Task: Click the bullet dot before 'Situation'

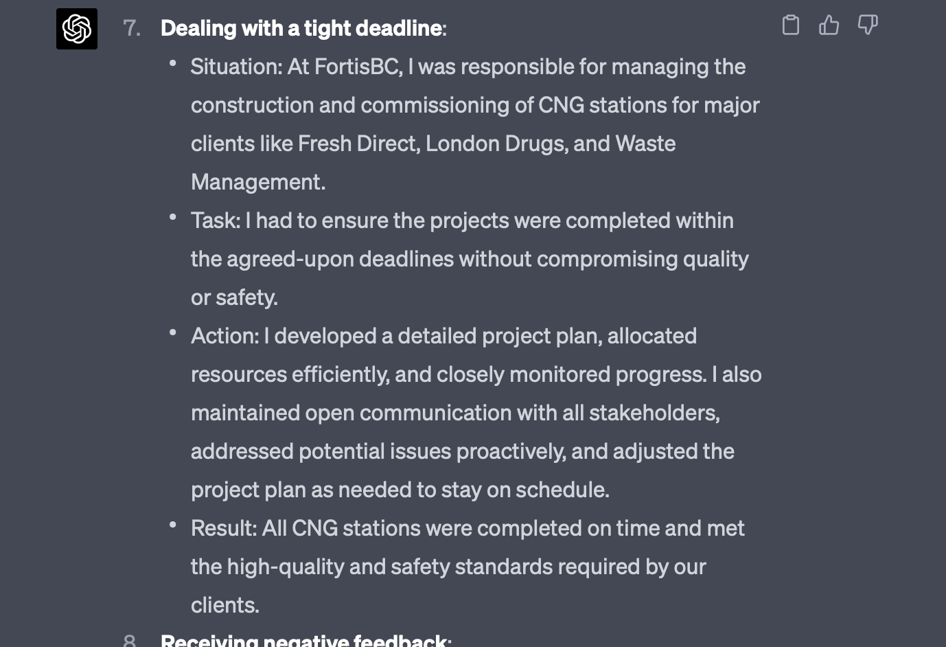Action: 173,64
